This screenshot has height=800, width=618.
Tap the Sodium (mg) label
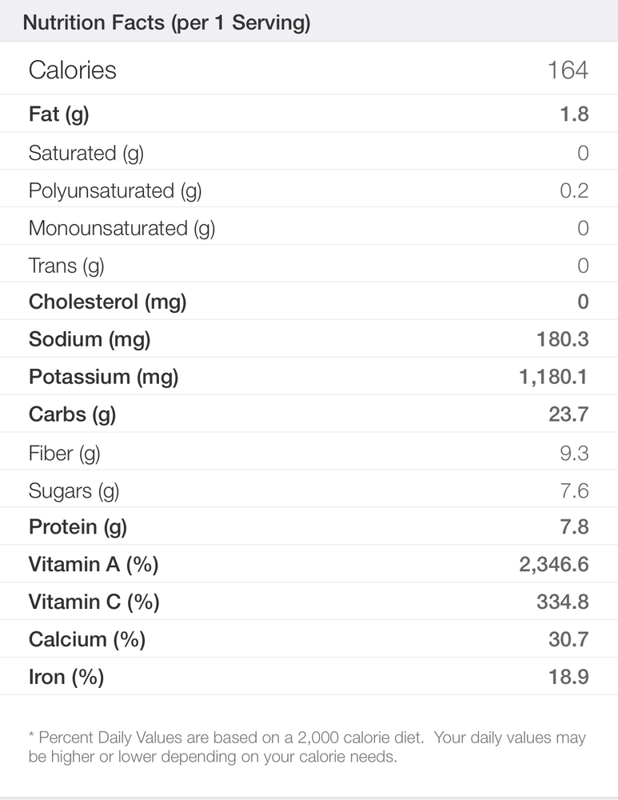[x=90, y=339]
